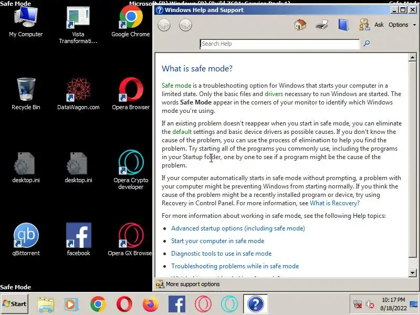420x315 pixels.
Task: Launch Opera from the taskbar
Action: (124, 304)
